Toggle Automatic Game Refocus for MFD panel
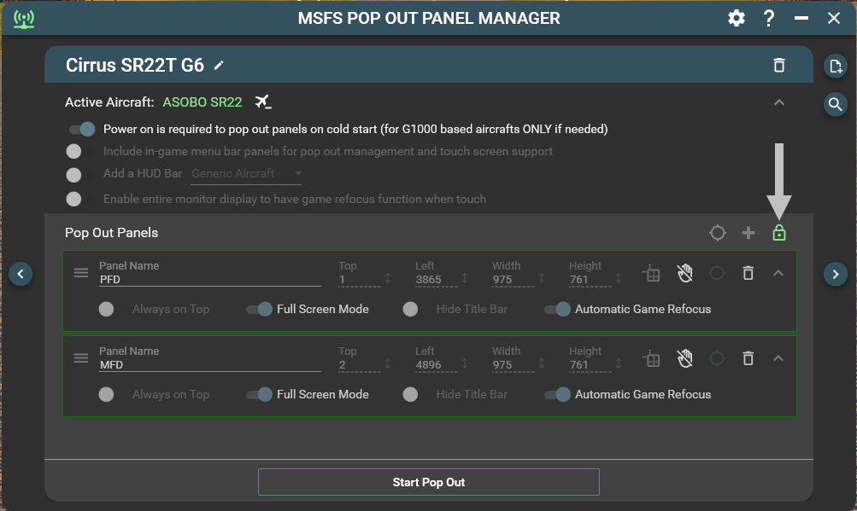The height and width of the screenshot is (511, 857). (x=557, y=394)
